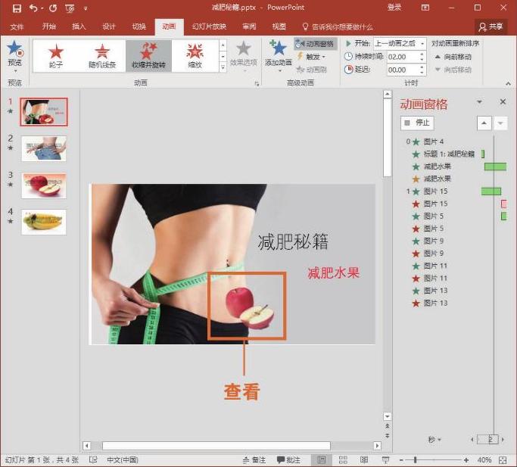Viewport: 517px width, 467px height.
Task: Click 向前移动 to reorder animation earlier
Action: point(453,57)
